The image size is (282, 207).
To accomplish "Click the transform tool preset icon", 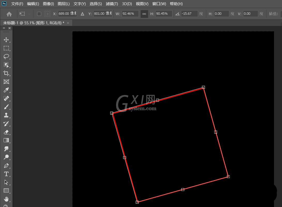I will tap(22, 14).
